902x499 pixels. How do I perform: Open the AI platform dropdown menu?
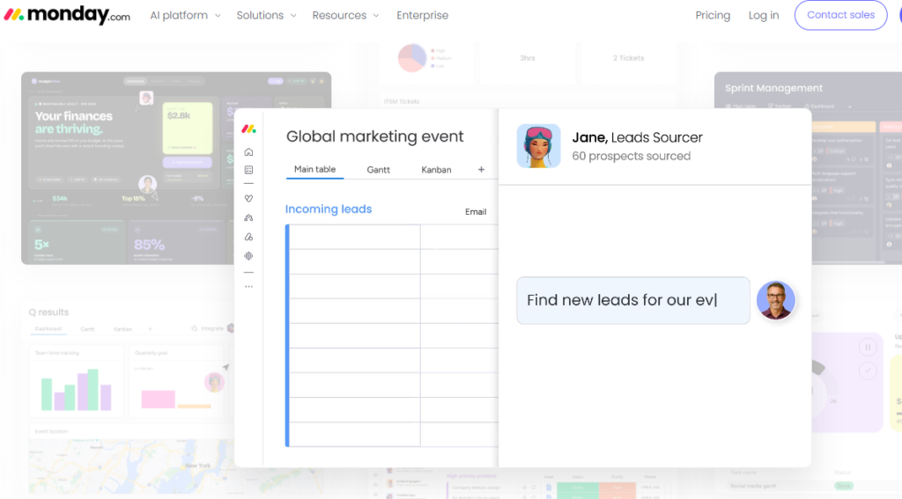[x=185, y=16]
